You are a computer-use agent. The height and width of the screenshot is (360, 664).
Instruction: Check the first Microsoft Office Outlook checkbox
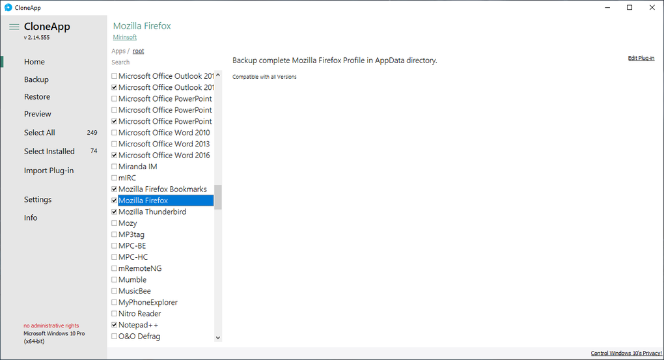[115, 76]
